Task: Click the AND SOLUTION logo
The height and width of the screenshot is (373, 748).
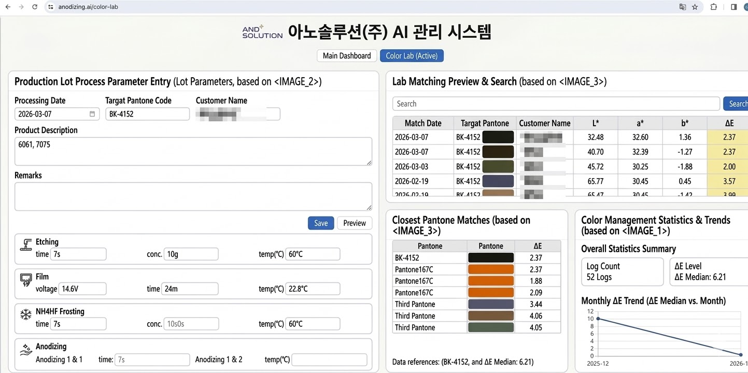Action: pyautogui.click(x=262, y=32)
